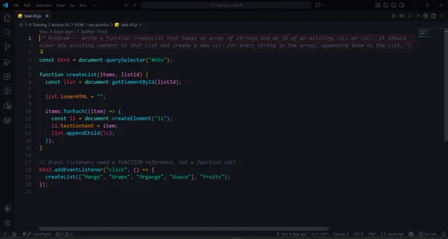
Task: Open the Copilot chat icon in title bar
Action: click(x=318, y=5)
